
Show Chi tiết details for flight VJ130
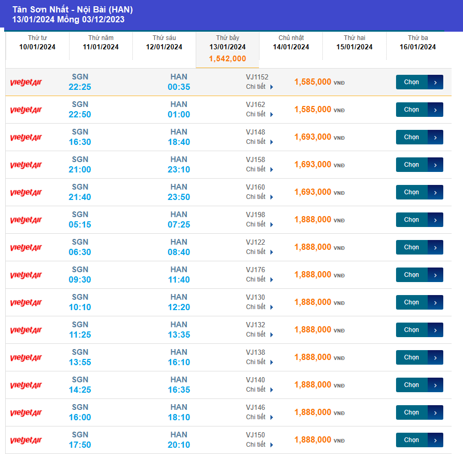(259, 307)
